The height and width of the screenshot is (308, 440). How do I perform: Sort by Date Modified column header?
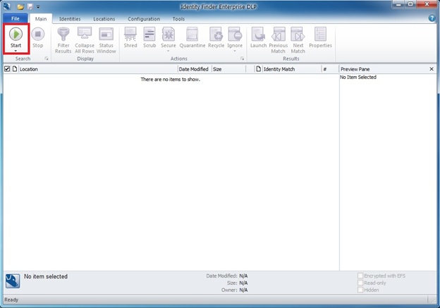[x=194, y=69]
